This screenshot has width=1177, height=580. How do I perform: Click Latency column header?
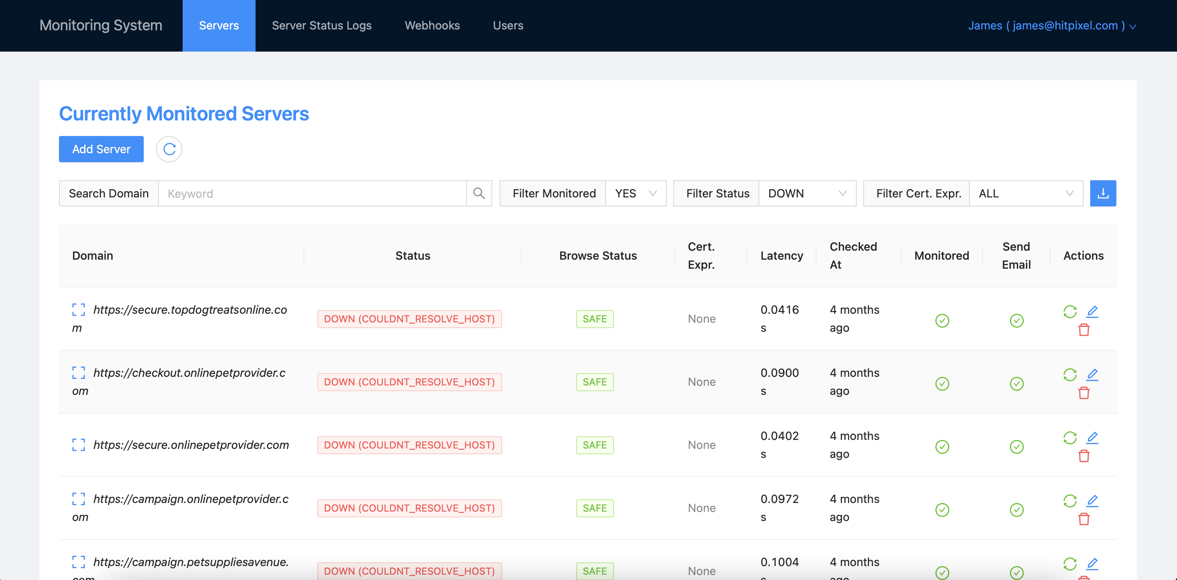[x=781, y=256]
